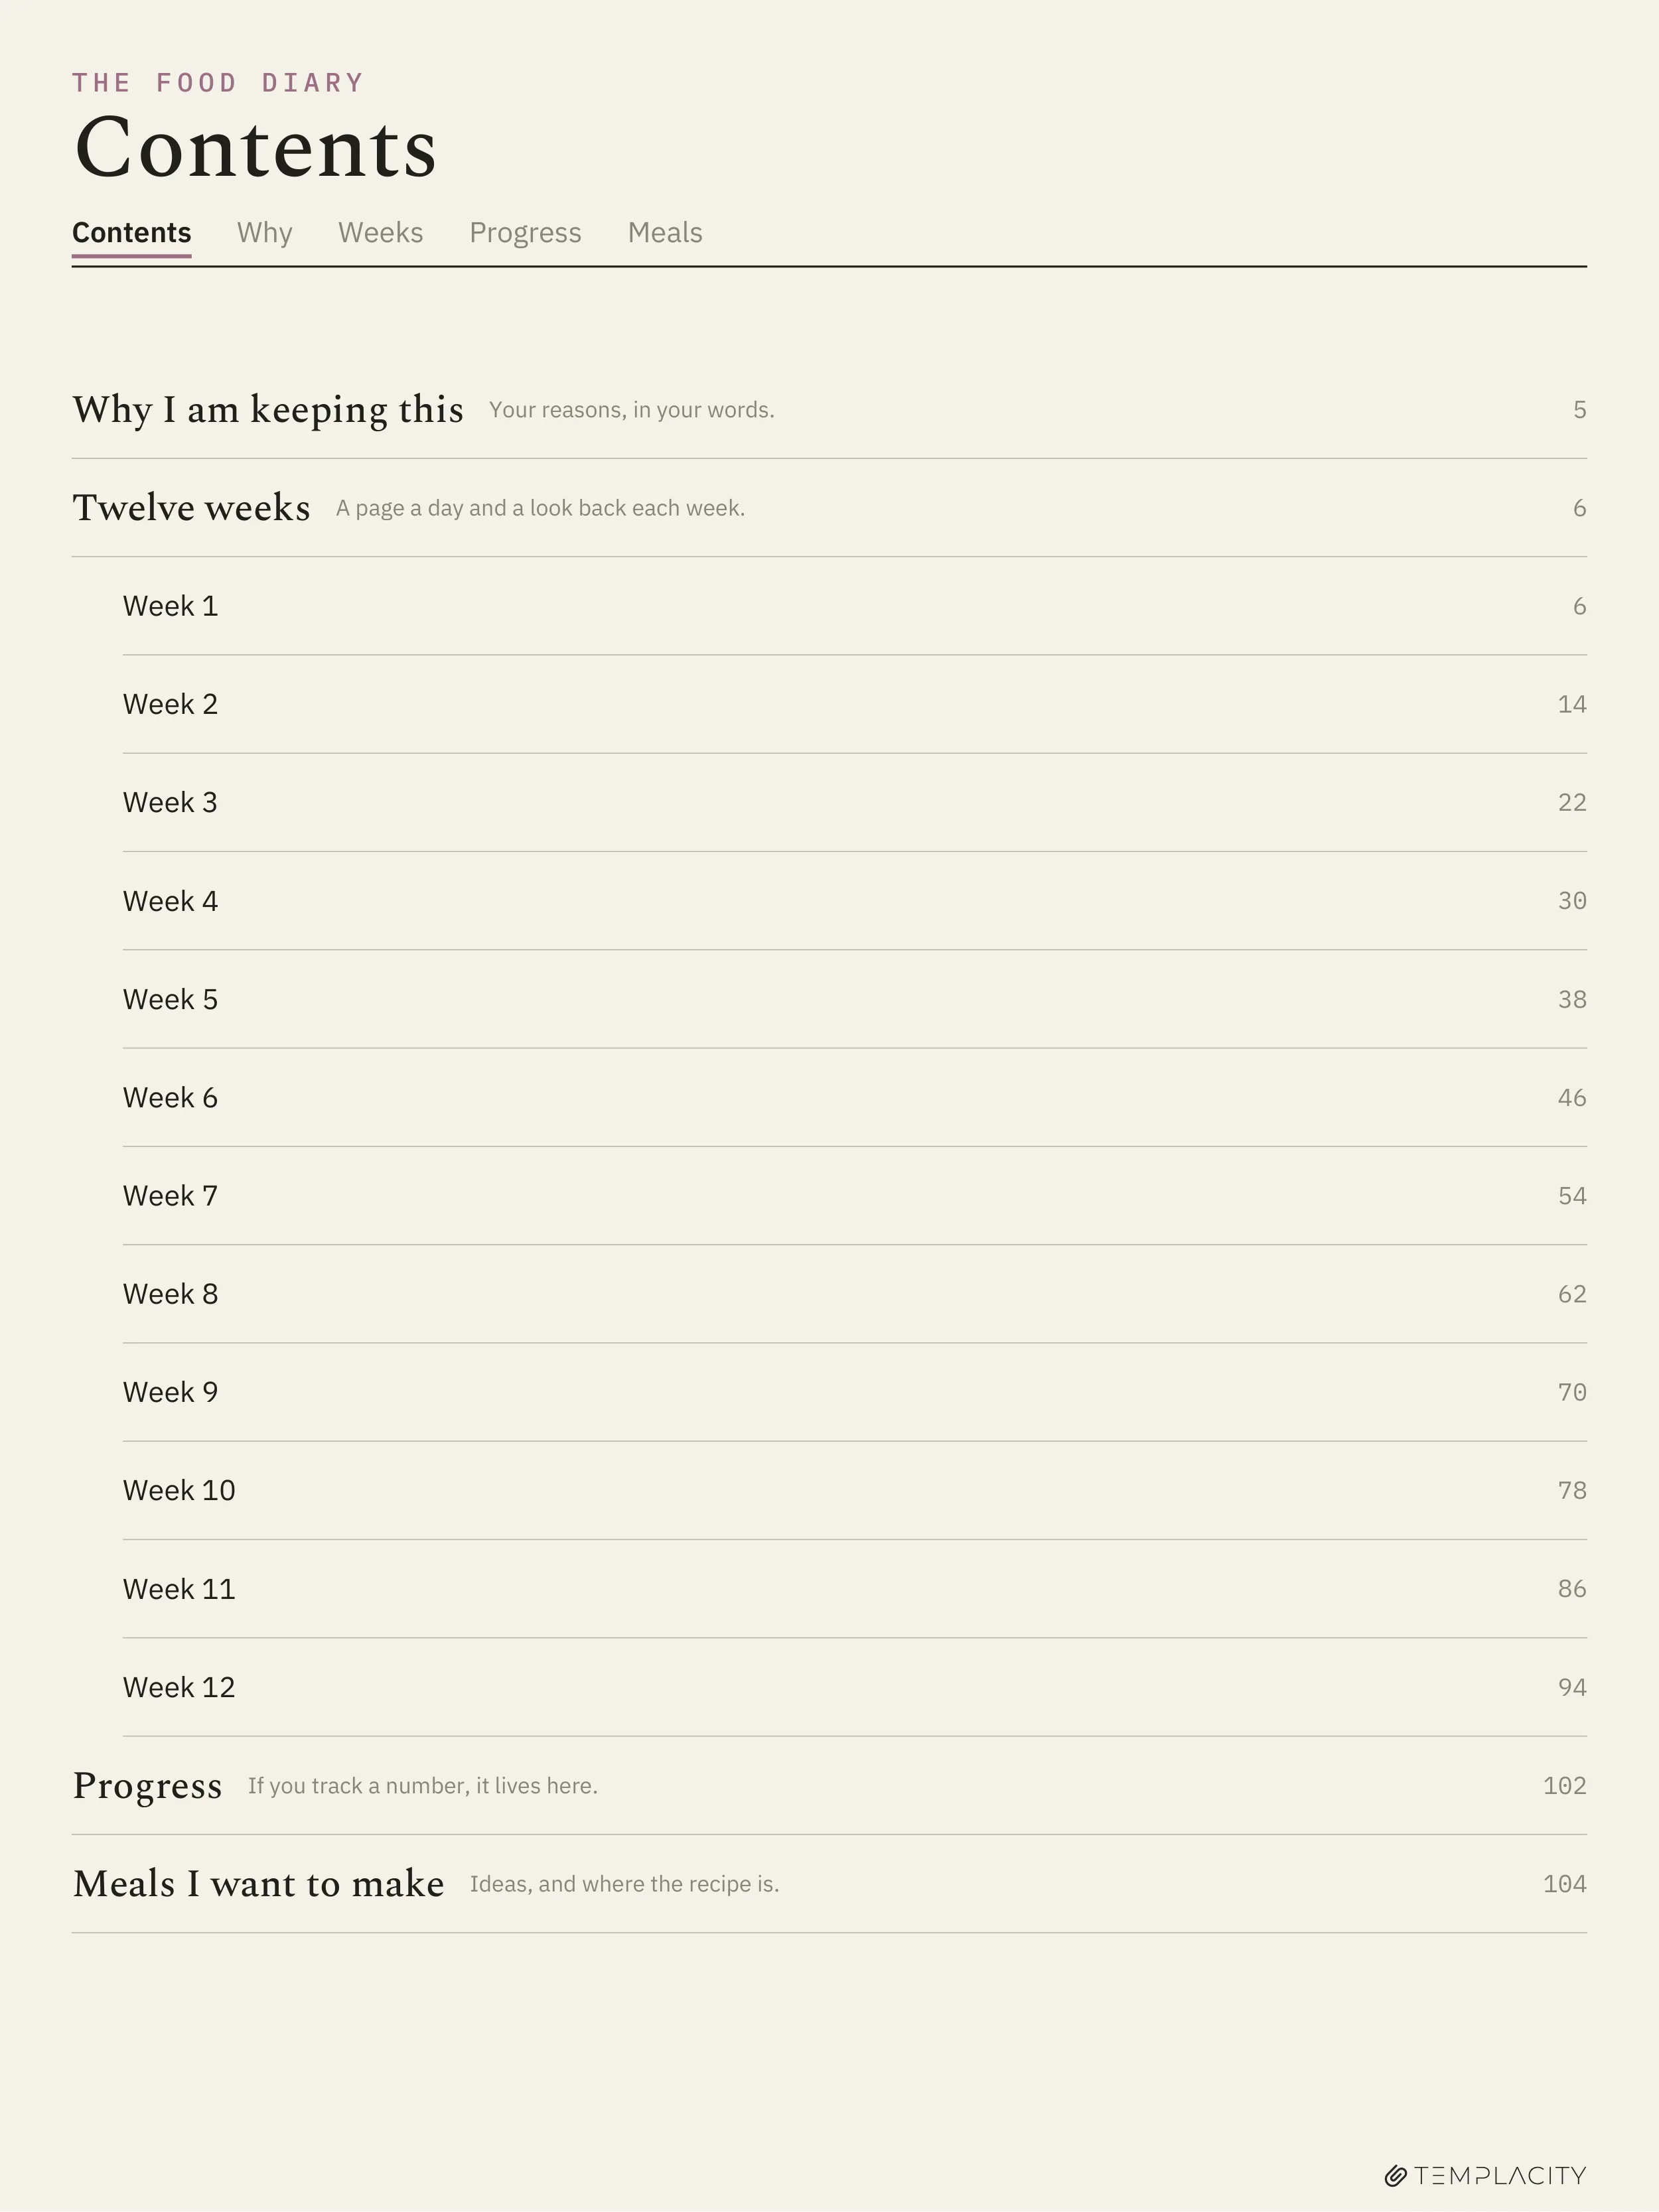Click page number 104 for Meals
The height and width of the screenshot is (2212, 1659).
click(1564, 1884)
